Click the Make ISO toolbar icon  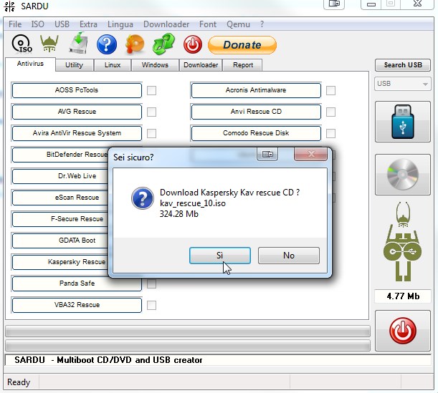(22, 44)
